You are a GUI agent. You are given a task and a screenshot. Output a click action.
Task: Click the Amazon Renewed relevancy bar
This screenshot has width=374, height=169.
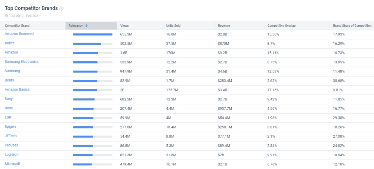pos(92,35)
